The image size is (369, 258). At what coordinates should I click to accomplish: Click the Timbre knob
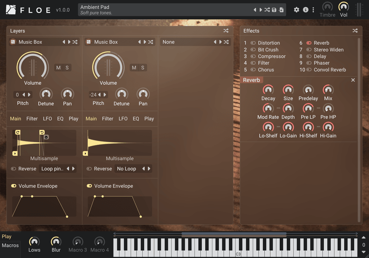tap(327, 6)
